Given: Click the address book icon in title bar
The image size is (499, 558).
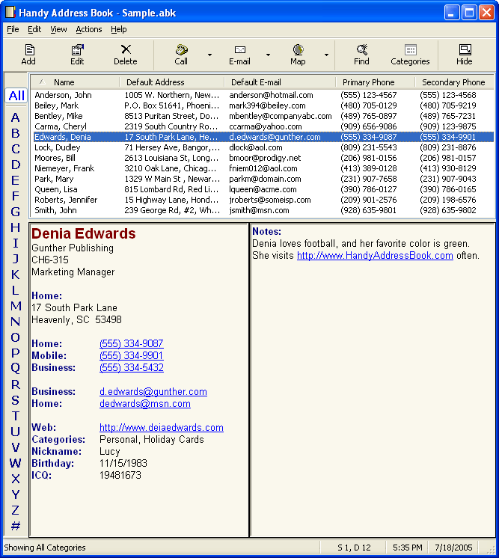Looking at the screenshot, I should (10, 12).
